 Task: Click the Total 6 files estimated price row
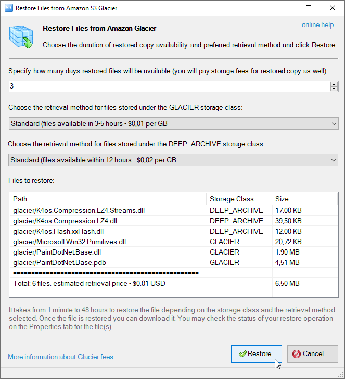point(174,283)
